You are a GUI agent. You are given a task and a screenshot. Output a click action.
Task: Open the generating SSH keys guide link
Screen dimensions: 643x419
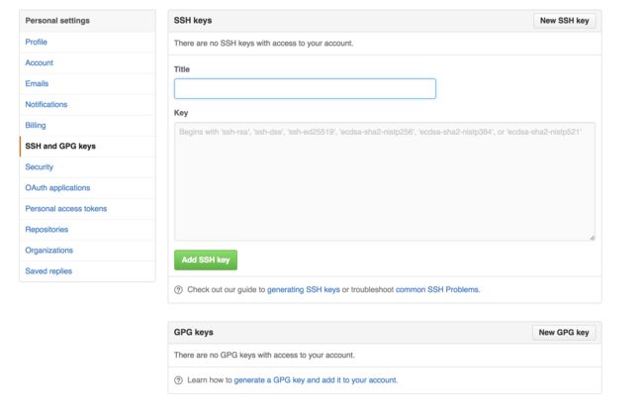pos(304,289)
